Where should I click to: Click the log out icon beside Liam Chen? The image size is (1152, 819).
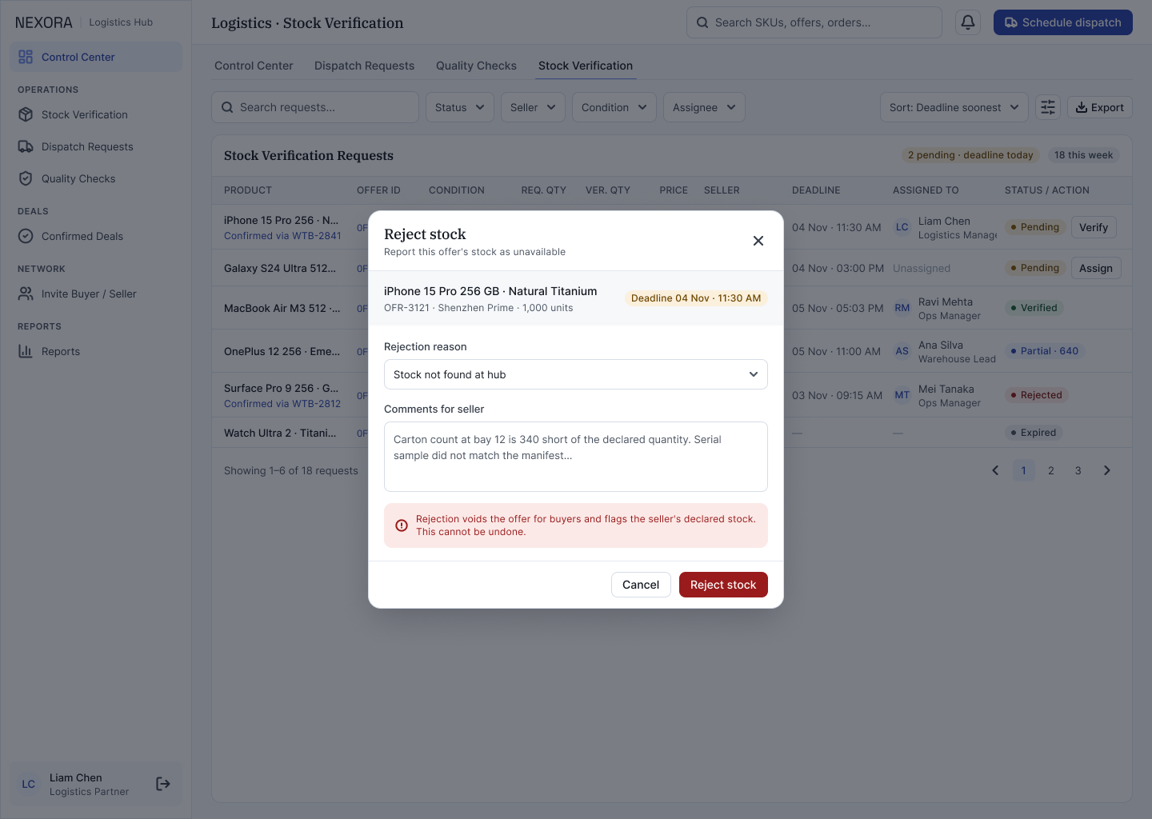pos(163,784)
